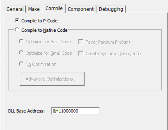Select the Compile to P-Code radio button
Viewport: 168px width, 130px height.
click(x=17, y=20)
